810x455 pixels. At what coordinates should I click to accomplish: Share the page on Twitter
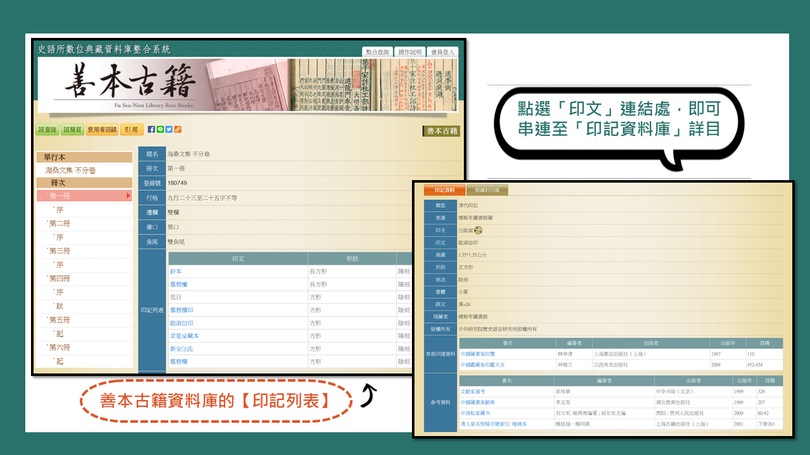click(x=169, y=130)
